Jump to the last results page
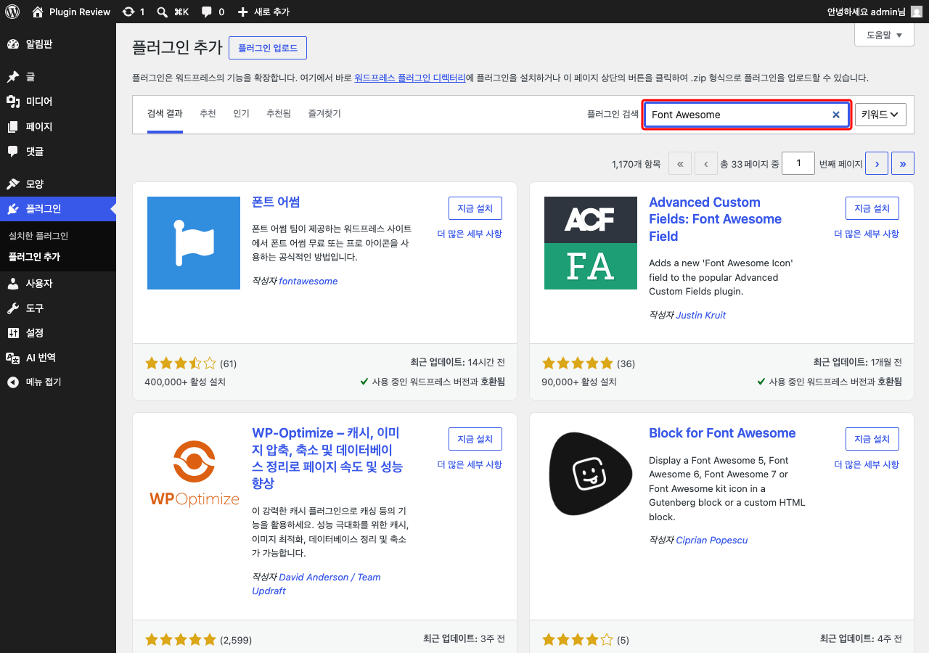The height and width of the screenshot is (653, 929). point(903,164)
